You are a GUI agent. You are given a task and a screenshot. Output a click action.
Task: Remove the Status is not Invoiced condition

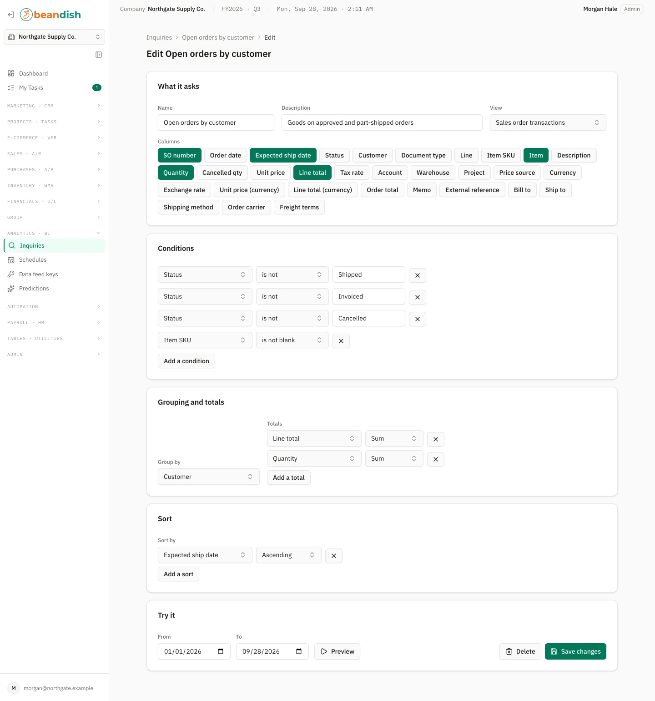coord(418,297)
